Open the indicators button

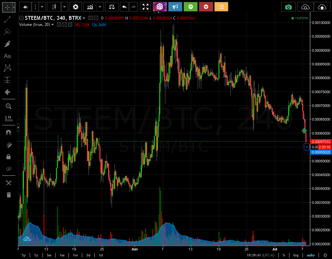(90, 7)
